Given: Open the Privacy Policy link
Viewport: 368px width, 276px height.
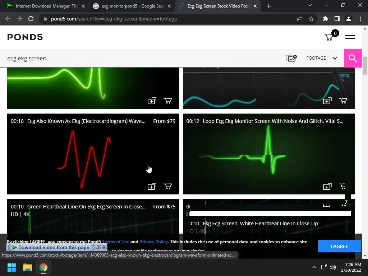Looking at the screenshot, I should [x=153, y=242].
